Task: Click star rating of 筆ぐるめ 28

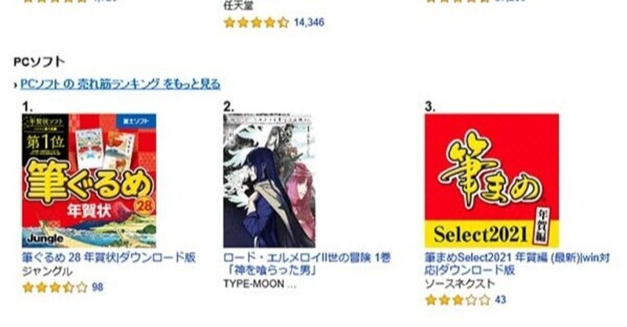Action: point(55,287)
